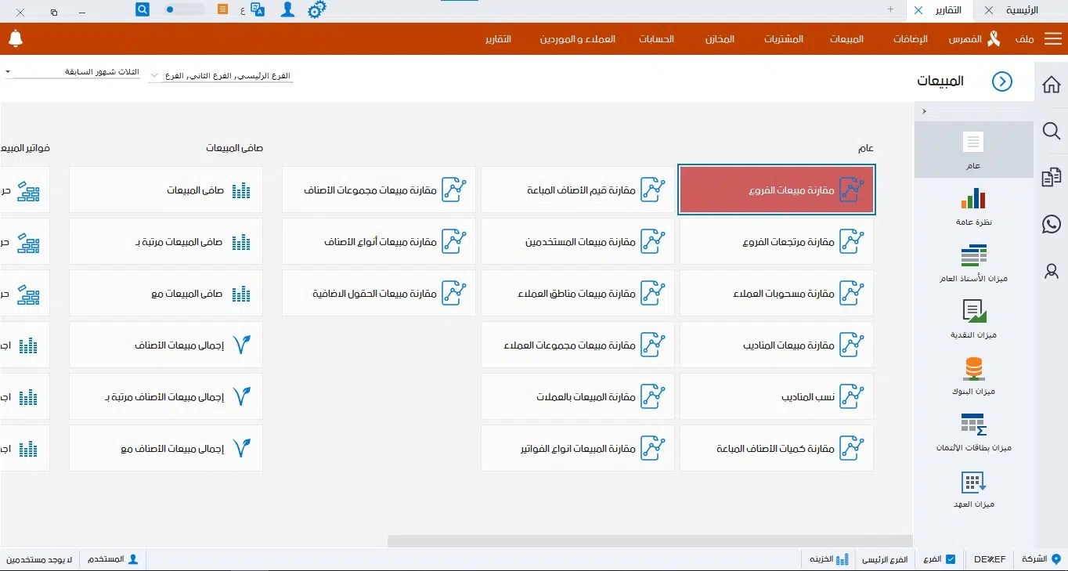Viewport: 1068px width, 571px height.
Task: Open the مقارنة مبيعات الفروع report
Action: tap(776, 189)
